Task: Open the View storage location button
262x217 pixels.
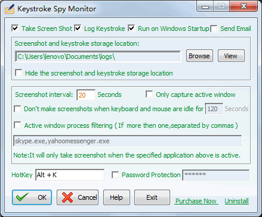Action: (231, 56)
